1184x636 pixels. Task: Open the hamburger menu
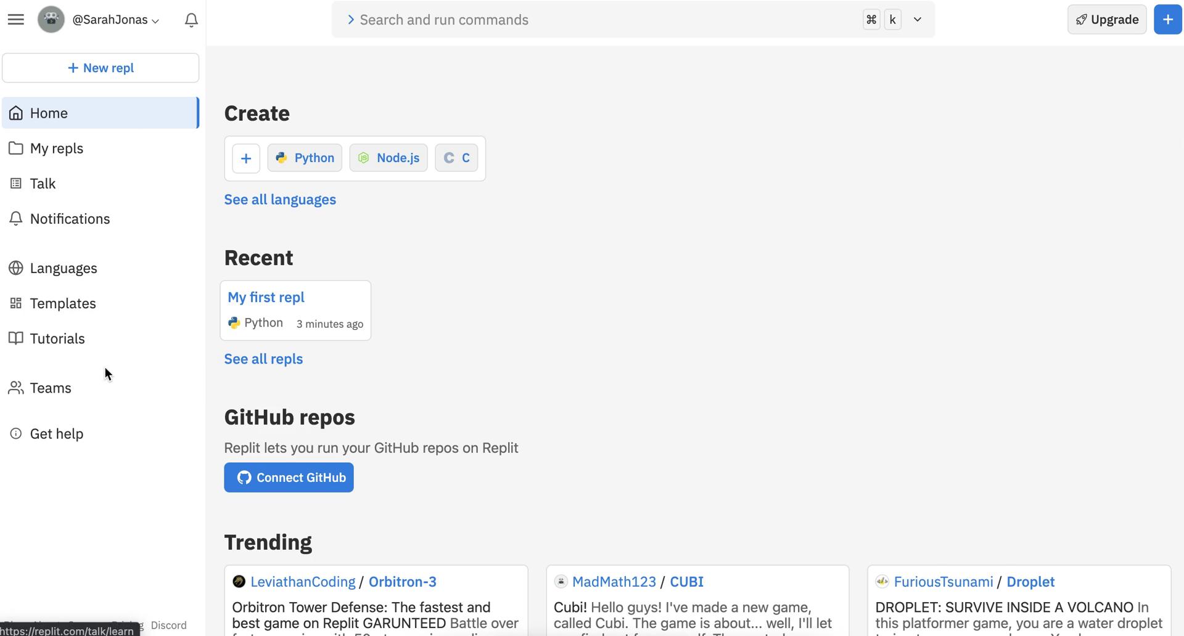[x=15, y=19]
